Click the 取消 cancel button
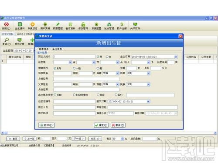 [118, 125]
